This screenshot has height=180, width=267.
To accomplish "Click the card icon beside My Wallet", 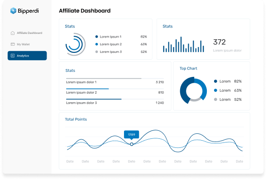I will (x=13, y=44).
